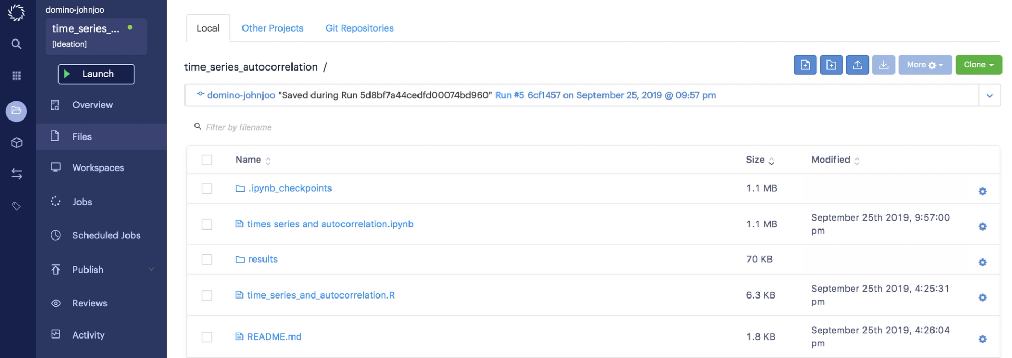The height and width of the screenshot is (358, 1012).
Task: Click the download files icon
Action: [884, 65]
